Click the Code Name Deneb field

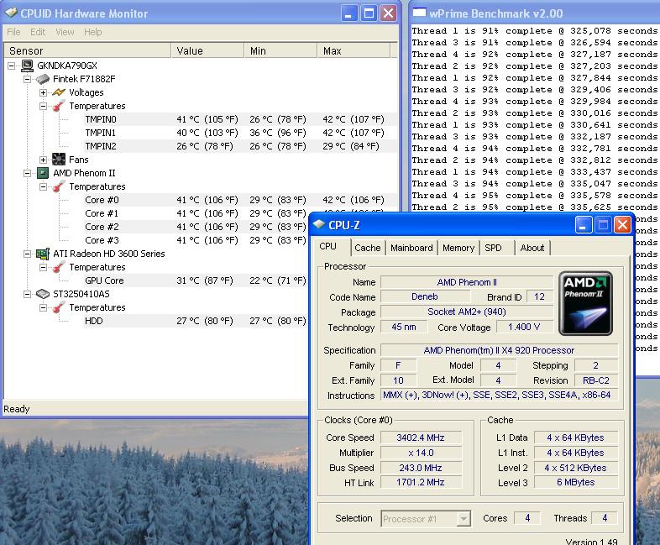tap(425, 296)
